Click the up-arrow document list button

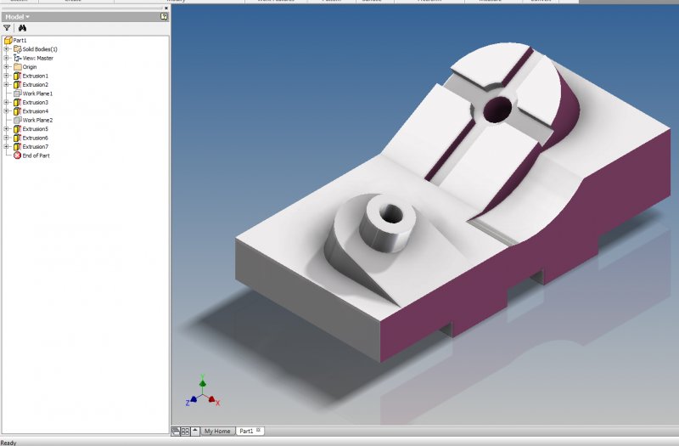point(195,431)
